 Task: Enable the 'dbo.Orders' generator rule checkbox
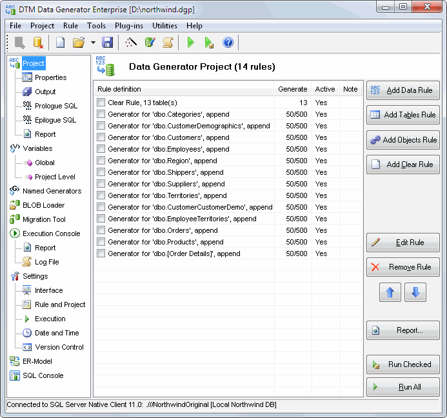click(101, 230)
